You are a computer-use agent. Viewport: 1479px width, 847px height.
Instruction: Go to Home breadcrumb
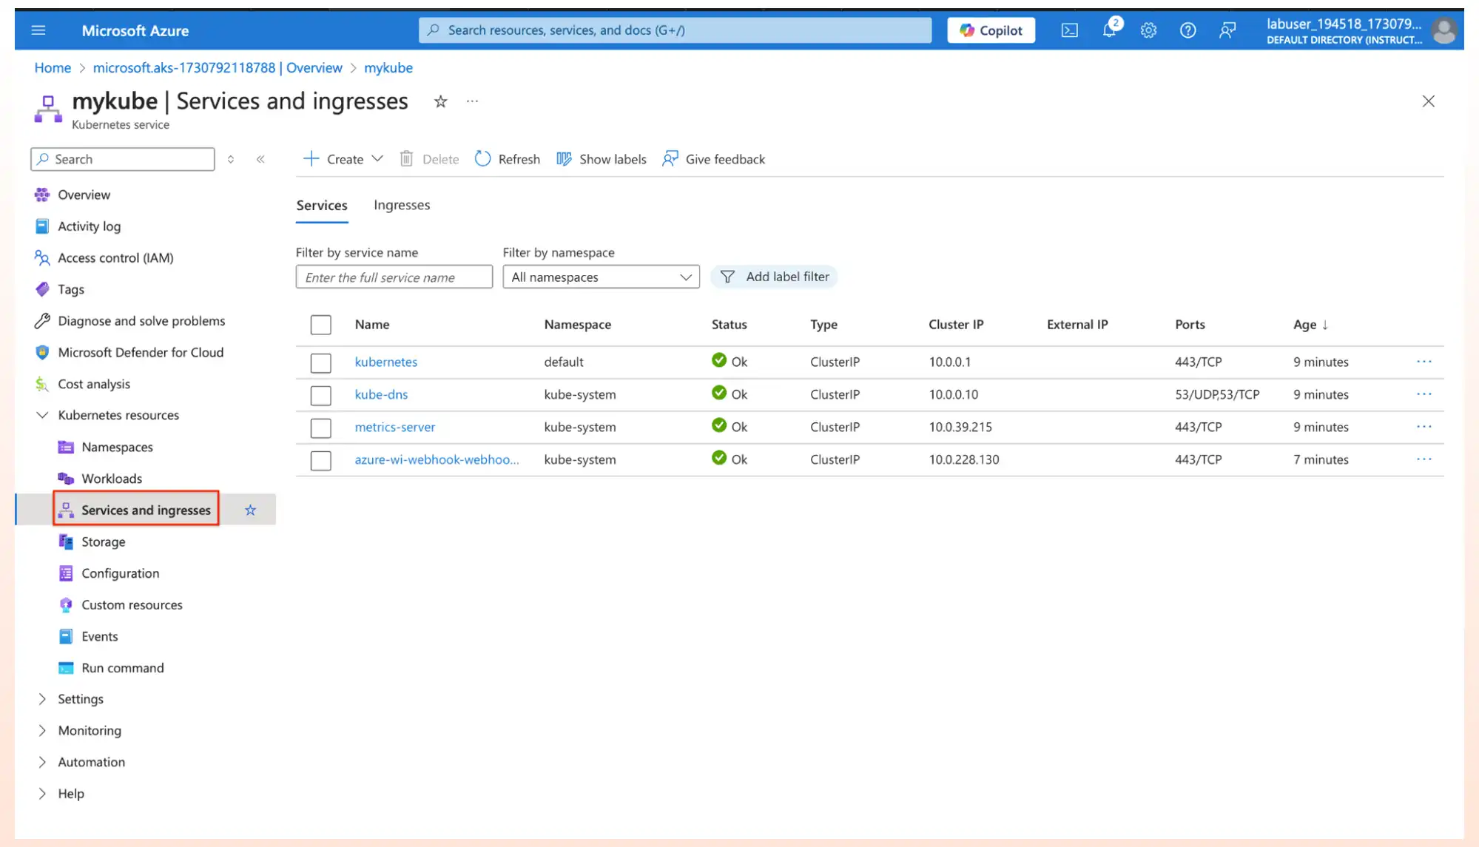pos(53,68)
